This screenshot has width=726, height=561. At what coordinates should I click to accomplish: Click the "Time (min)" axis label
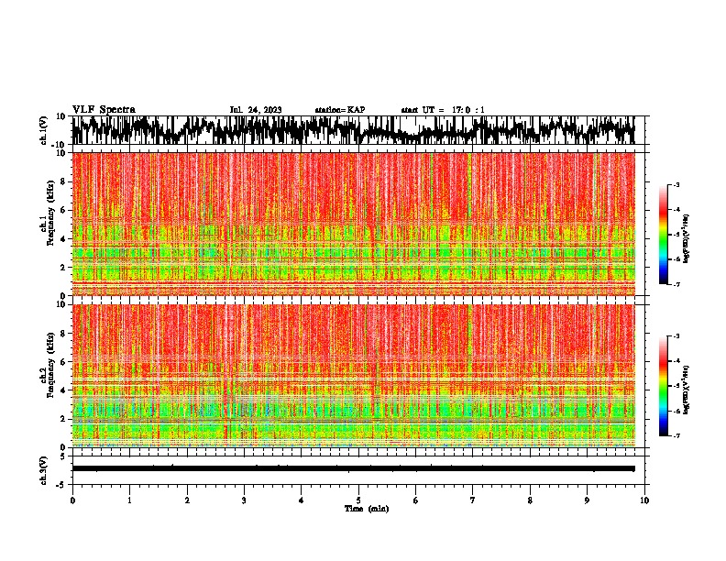point(367,509)
